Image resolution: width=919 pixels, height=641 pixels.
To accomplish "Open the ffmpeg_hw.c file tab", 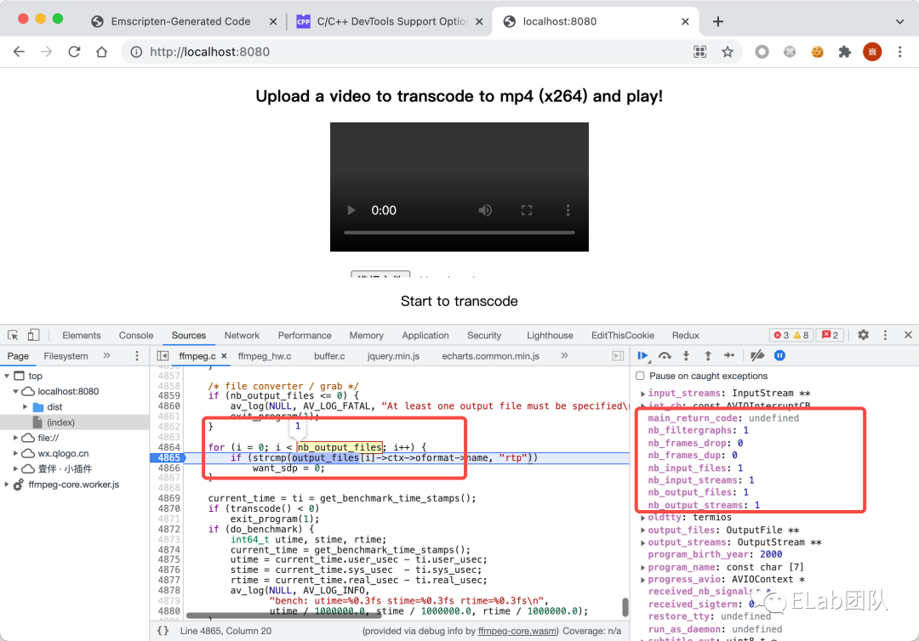I will (265, 356).
